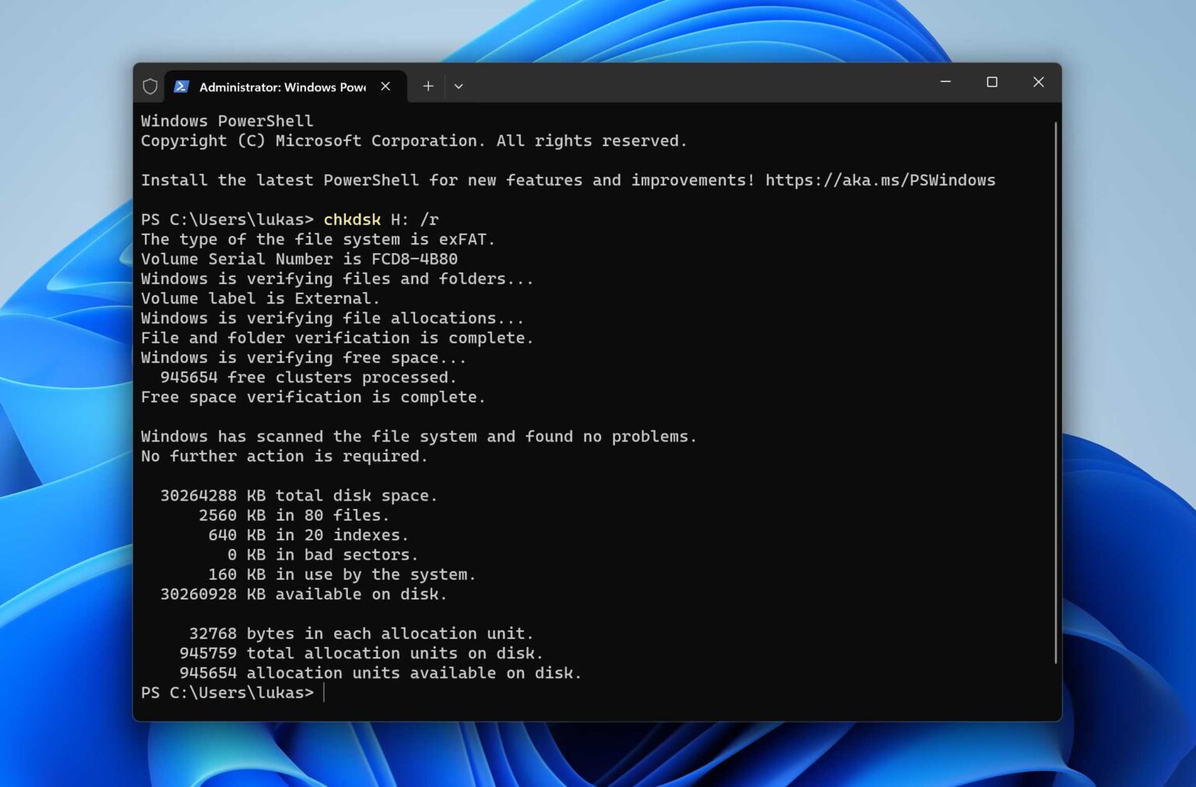Select the highlighted chkdsk command text

coord(351,219)
